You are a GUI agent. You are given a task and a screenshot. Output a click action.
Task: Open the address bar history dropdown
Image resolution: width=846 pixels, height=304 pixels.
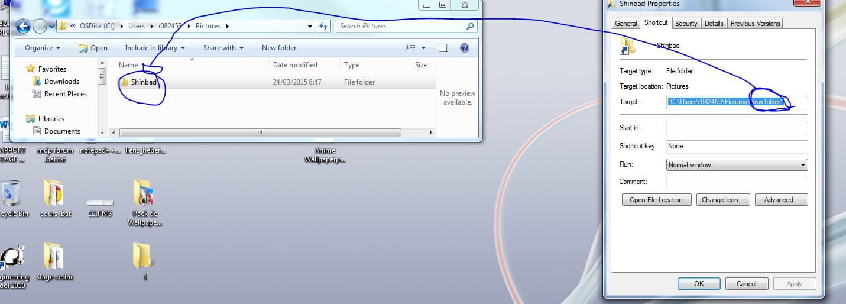point(310,26)
